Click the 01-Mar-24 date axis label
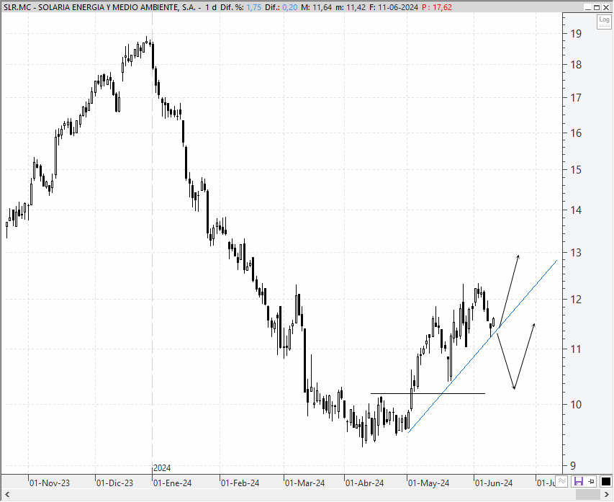Viewport: 614px width, 502px height. (x=304, y=483)
